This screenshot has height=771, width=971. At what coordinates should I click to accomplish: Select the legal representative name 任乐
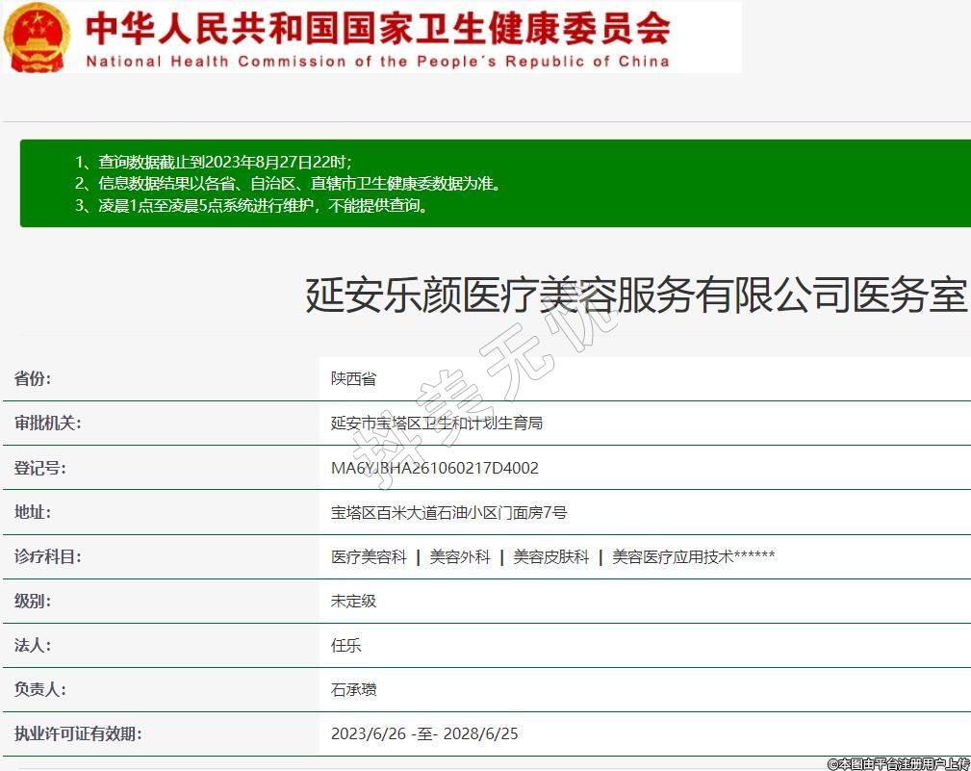(345, 645)
